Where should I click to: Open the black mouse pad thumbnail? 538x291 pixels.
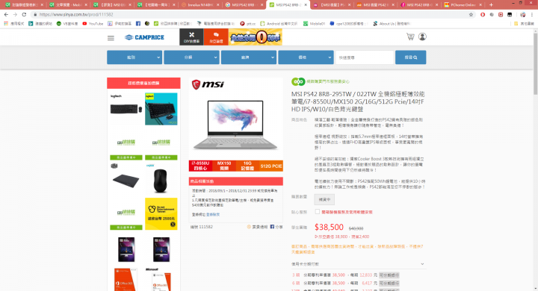point(126,179)
